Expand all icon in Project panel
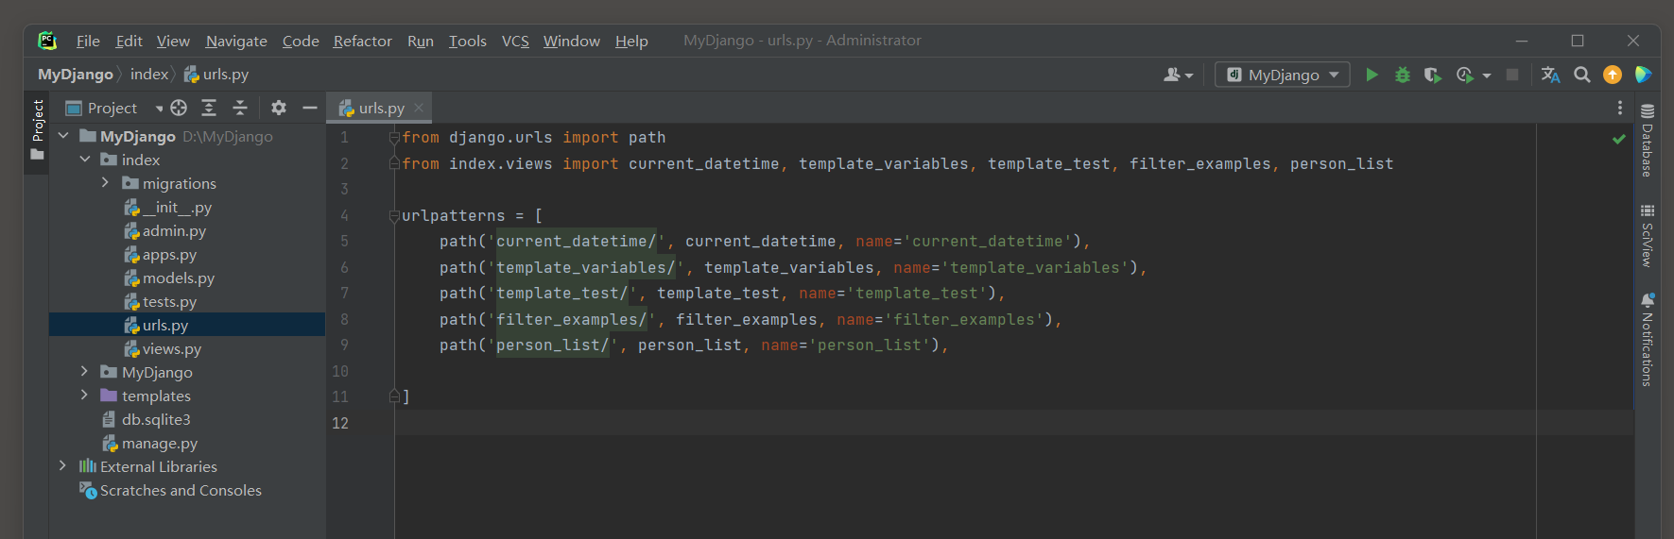Viewport: 1674px width, 539px height. (x=209, y=108)
